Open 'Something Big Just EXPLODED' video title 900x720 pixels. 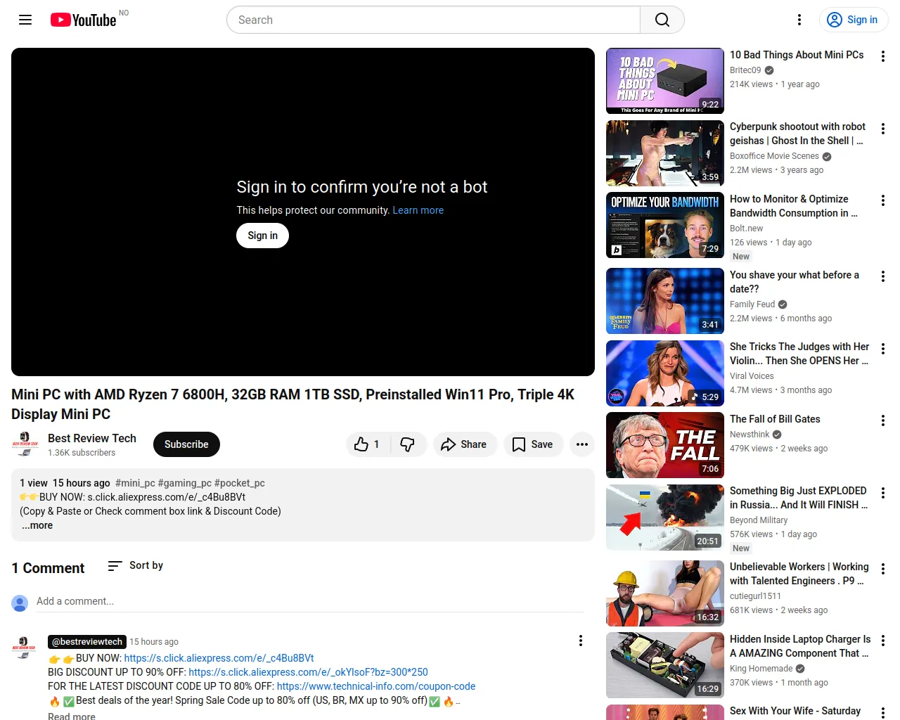coord(799,498)
